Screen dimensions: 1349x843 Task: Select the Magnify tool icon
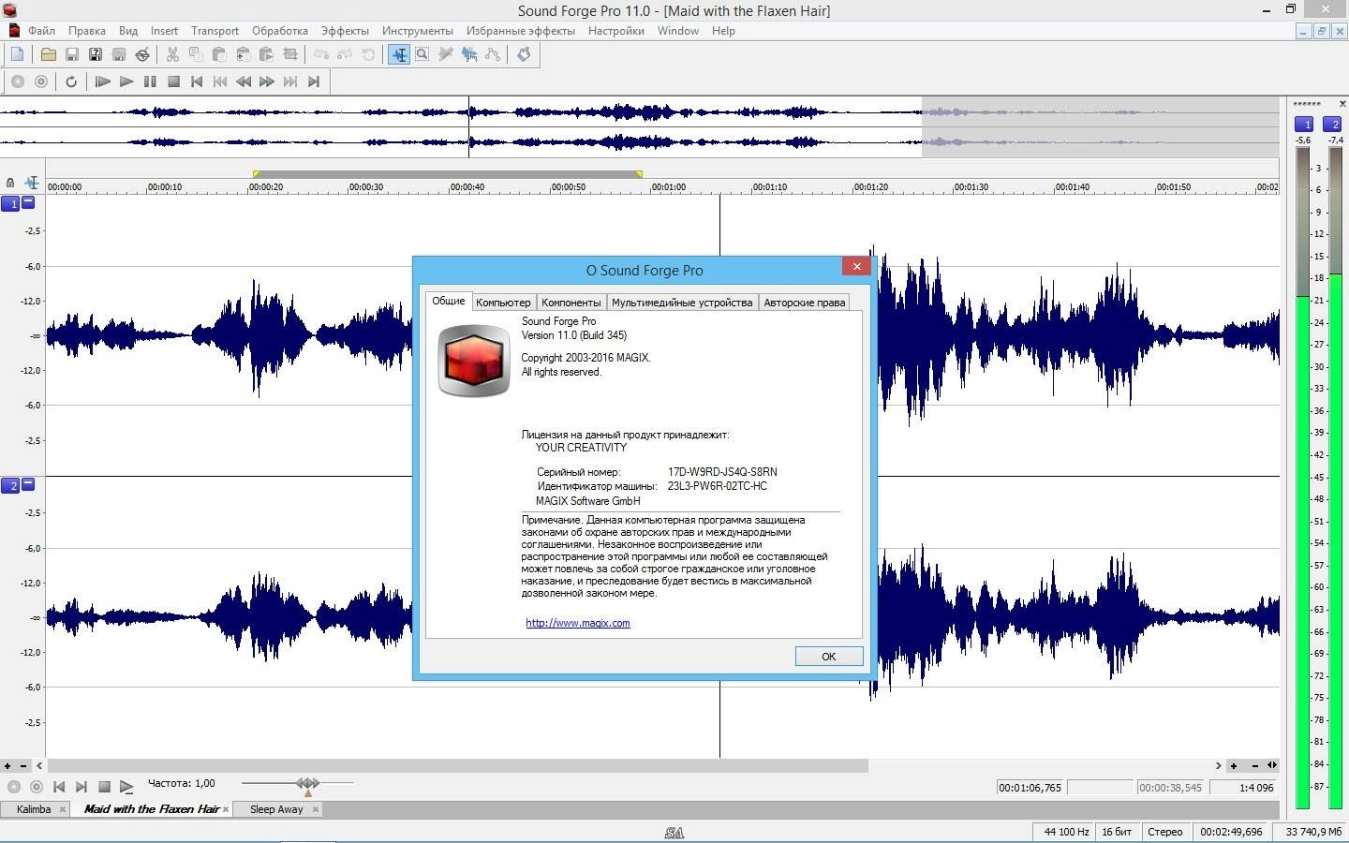click(x=422, y=54)
